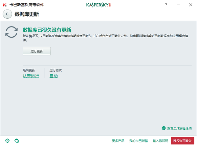Click the 数据库已很久没有更新 heading

(x=47, y=30)
